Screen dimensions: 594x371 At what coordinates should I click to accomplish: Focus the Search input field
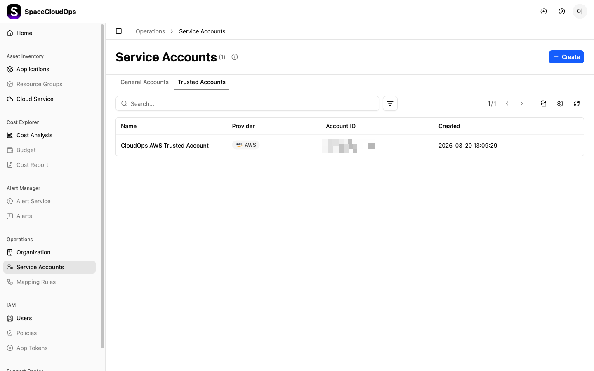[x=247, y=103]
